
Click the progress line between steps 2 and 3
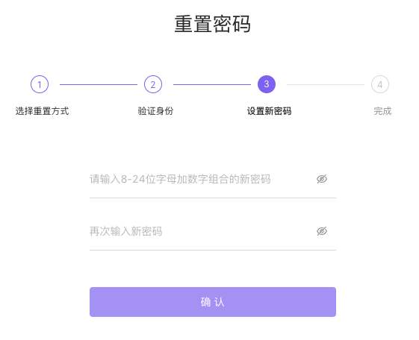(212, 84)
